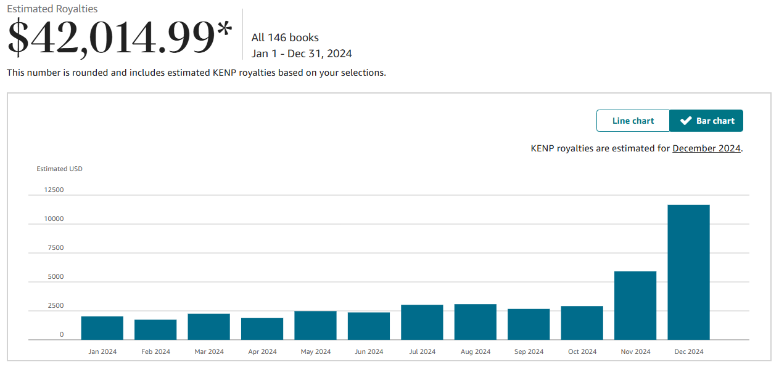Click the 'All 146 books' label
Viewport: 779px width, 365px height.
(286, 38)
